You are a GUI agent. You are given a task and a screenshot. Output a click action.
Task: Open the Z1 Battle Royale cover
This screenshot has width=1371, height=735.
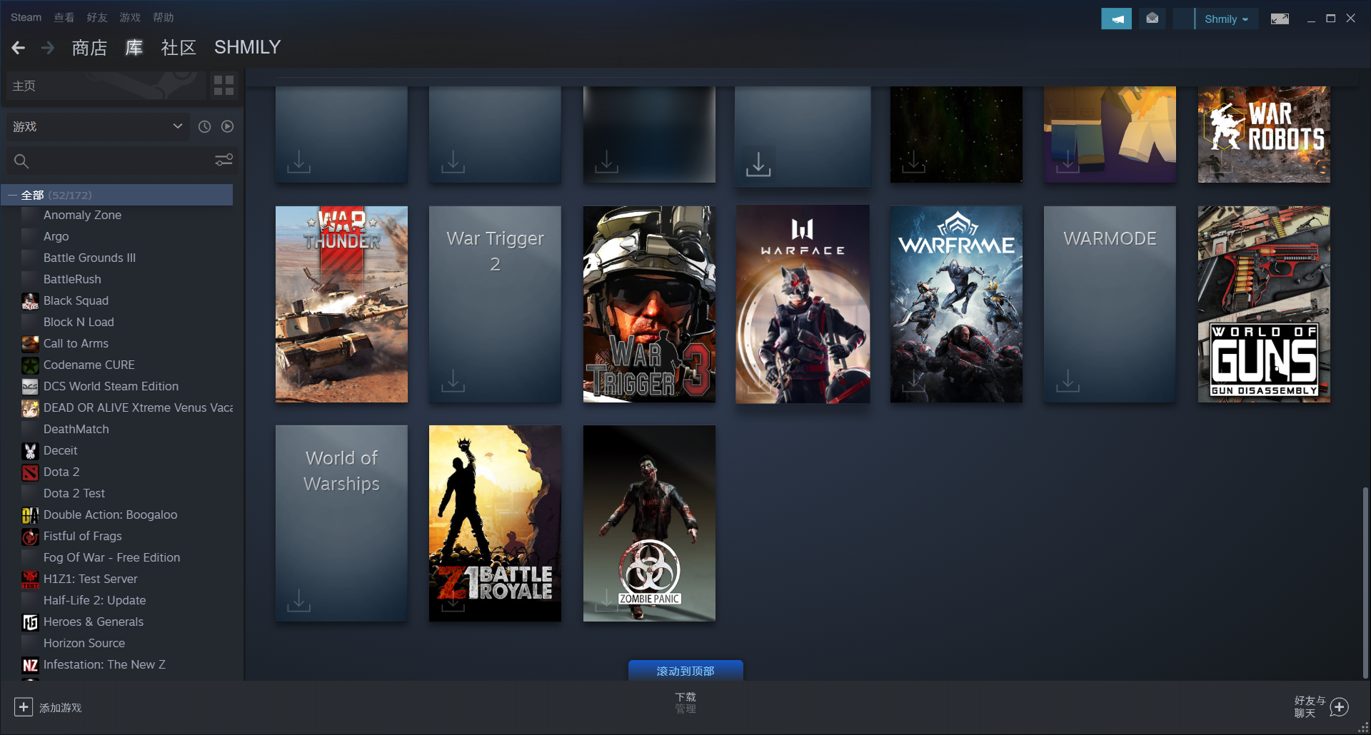point(495,523)
